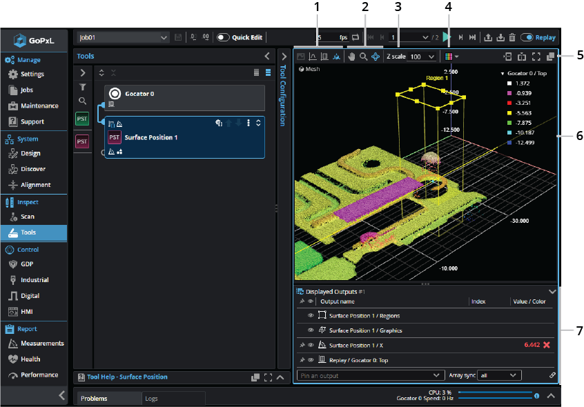The width and height of the screenshot is (584, 407).
Task: Click the play button in replay controls
Action: pyautogui.click(x=447, y=37)
